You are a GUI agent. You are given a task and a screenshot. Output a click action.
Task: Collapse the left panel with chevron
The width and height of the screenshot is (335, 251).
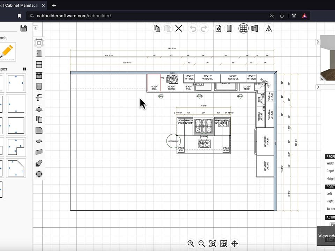[36, 29]
